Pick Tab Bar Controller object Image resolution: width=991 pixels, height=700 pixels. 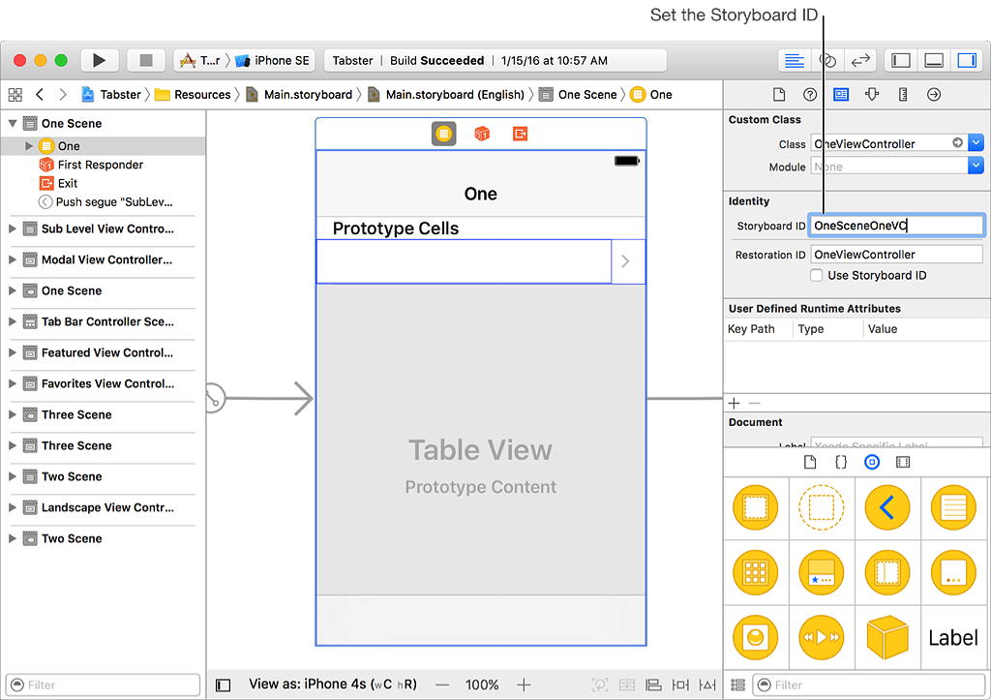coord(821,573)
